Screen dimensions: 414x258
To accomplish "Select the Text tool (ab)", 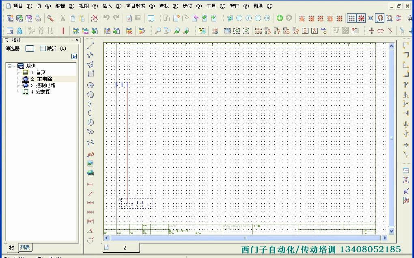I will tap(91, 154).
